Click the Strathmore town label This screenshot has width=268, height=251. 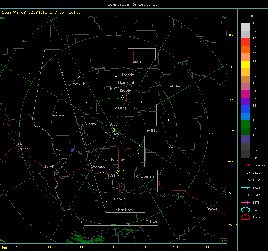click(x=145, y=177)
